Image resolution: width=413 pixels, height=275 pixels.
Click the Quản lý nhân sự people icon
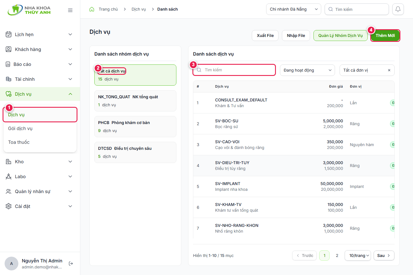9,191
